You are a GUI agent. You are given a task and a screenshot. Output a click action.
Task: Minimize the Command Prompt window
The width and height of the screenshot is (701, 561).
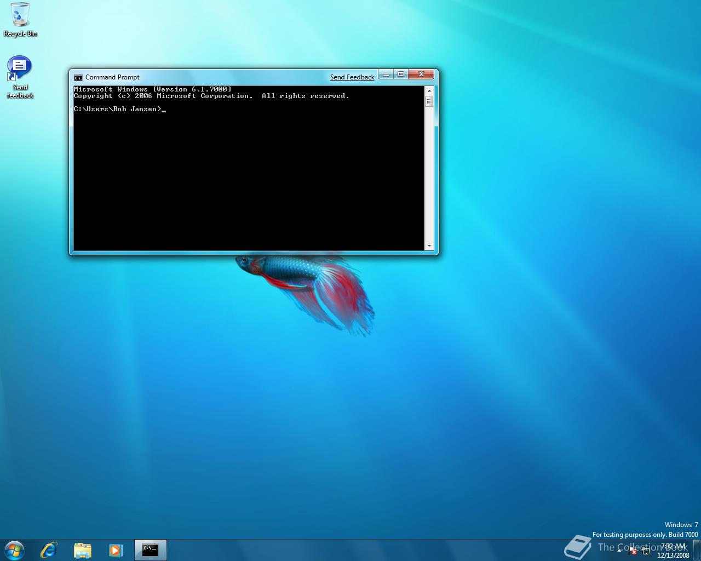(386, 75)
